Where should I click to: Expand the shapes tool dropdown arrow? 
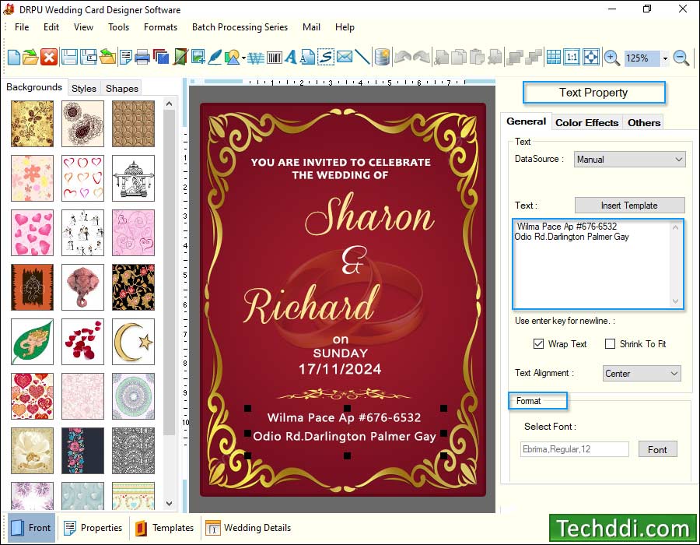[243, 58]
